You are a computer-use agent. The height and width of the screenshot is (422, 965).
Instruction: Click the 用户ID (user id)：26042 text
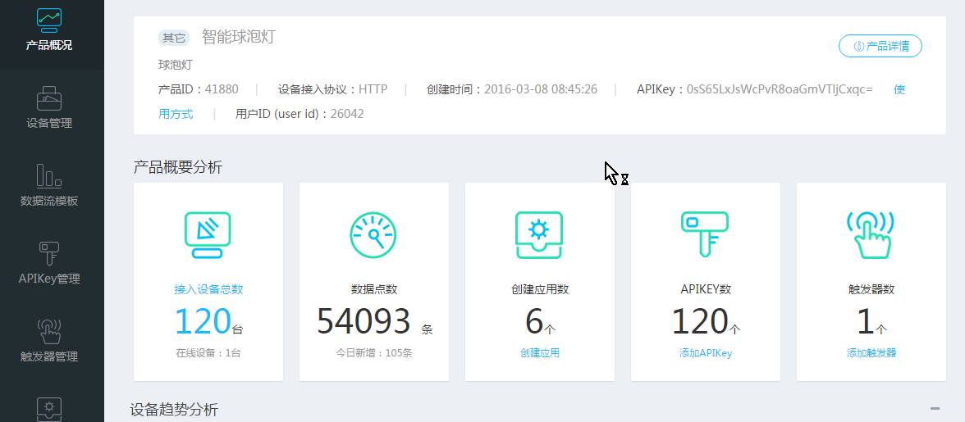coord(300,114)
